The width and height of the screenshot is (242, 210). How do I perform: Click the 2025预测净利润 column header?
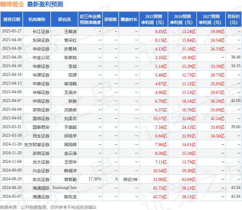click(x=154, y=19)
